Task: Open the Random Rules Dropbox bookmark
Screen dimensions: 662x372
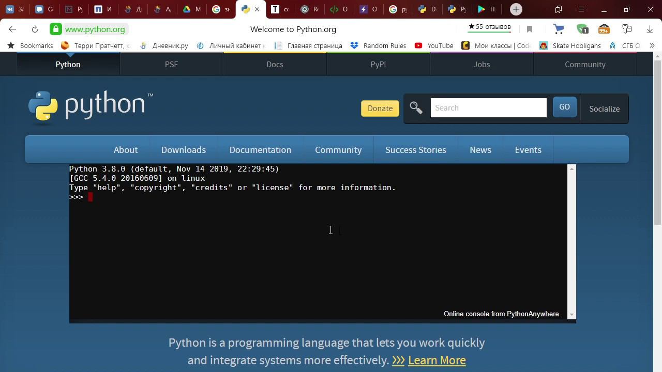Action: point(378,45)
